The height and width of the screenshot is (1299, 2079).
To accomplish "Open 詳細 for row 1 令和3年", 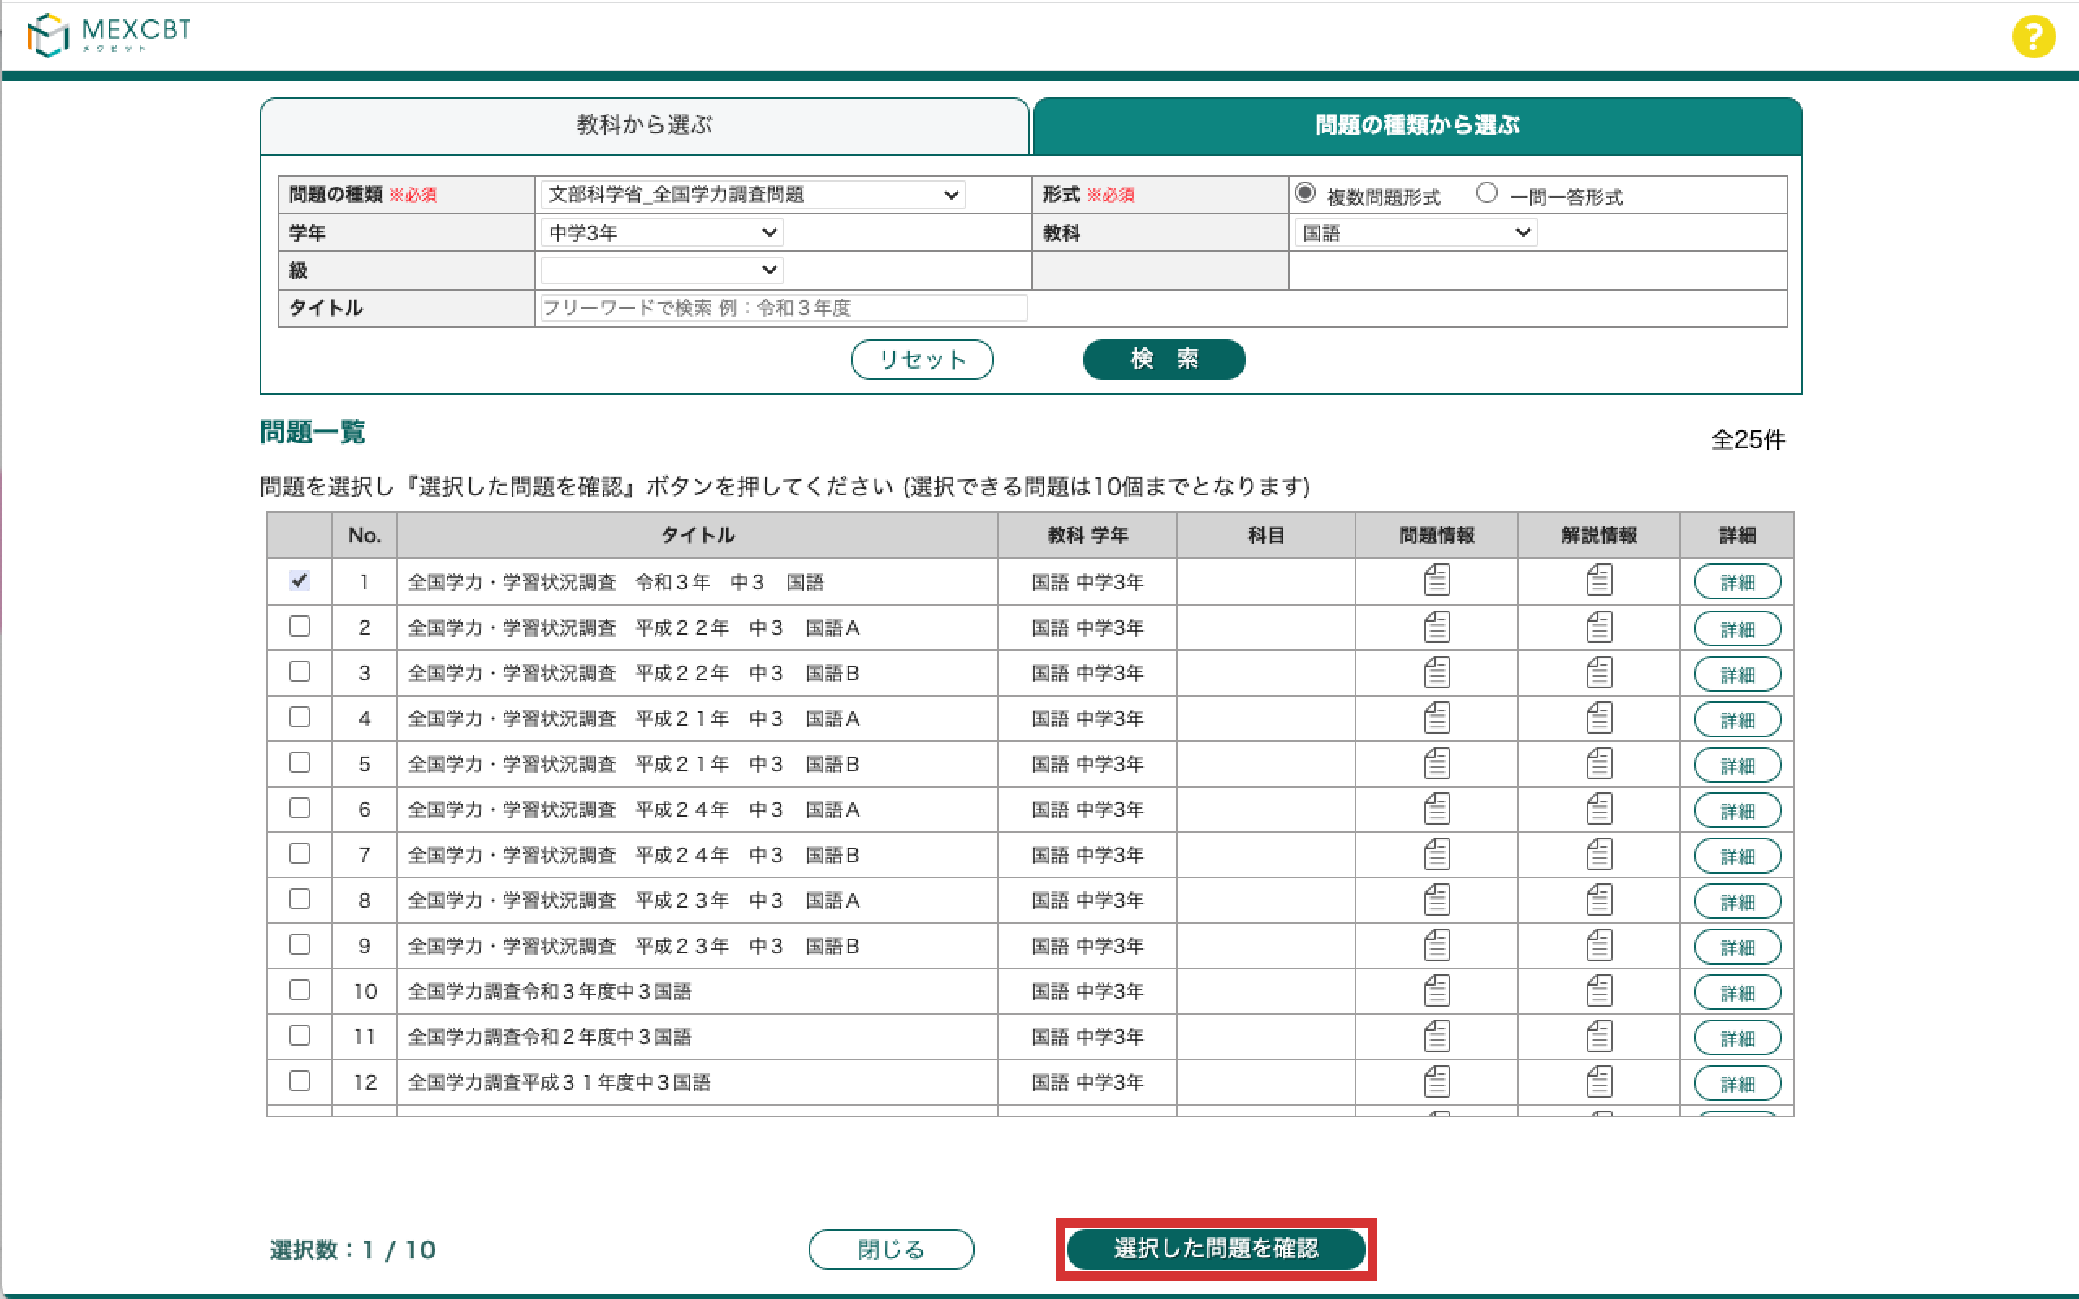I will (1737, 582).
